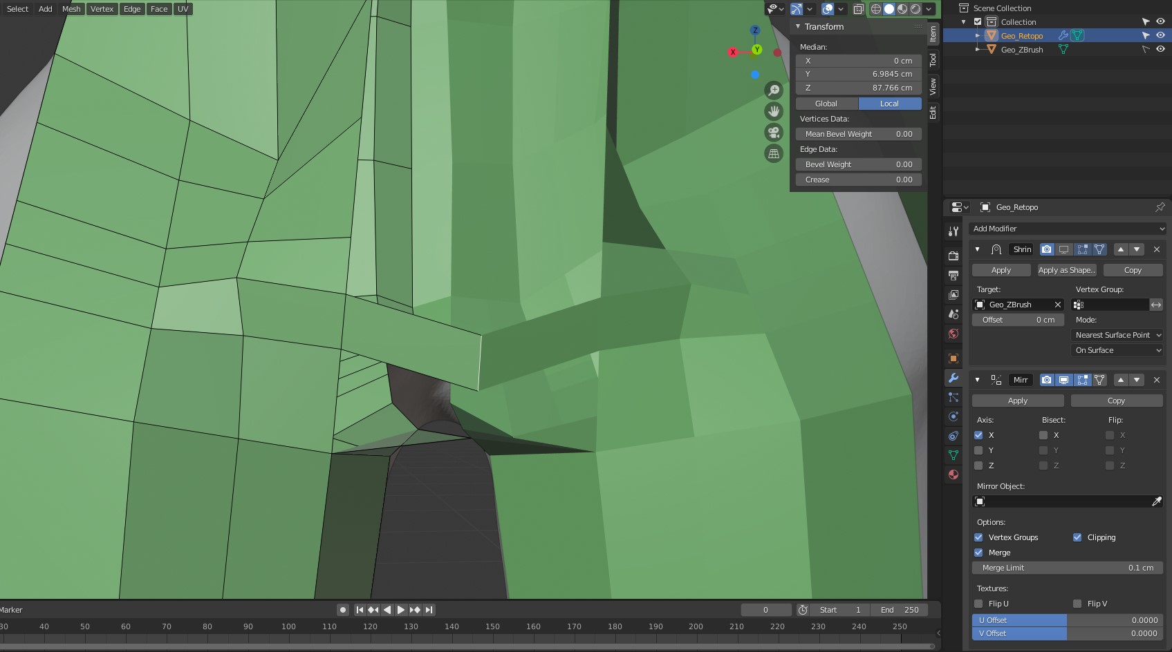Enable Bisect X checkbox
The image size is (1172, 652).
coord(1043,435)
